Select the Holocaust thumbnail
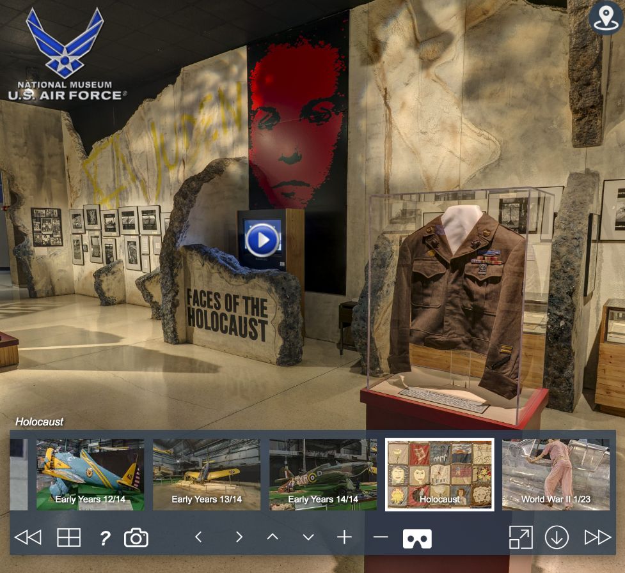625x573 pixels. point(439,475)
